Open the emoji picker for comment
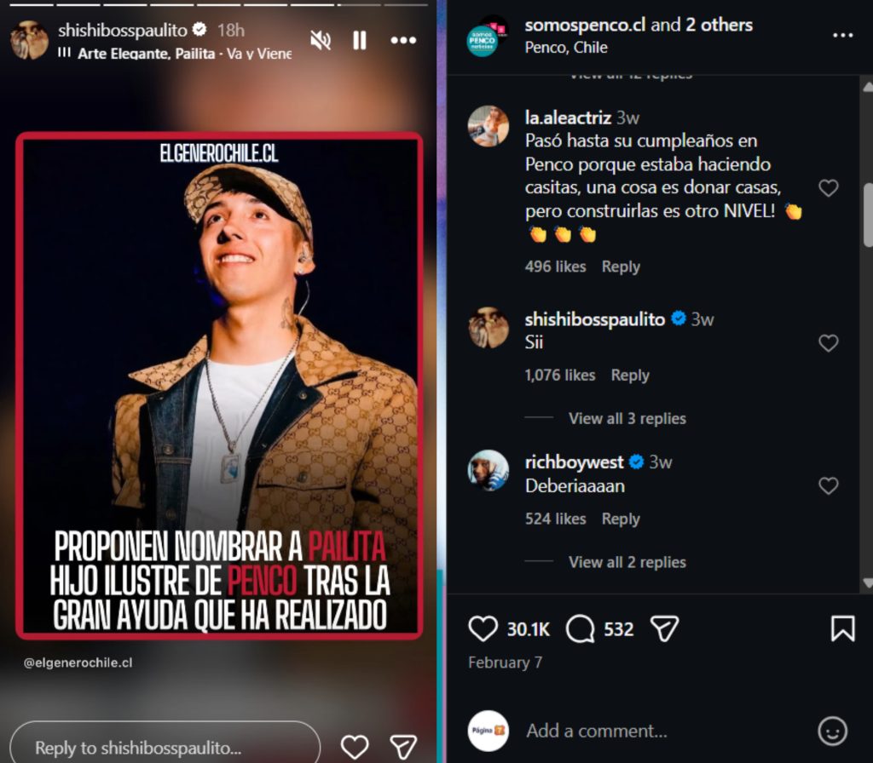 [x=832, y=731]
